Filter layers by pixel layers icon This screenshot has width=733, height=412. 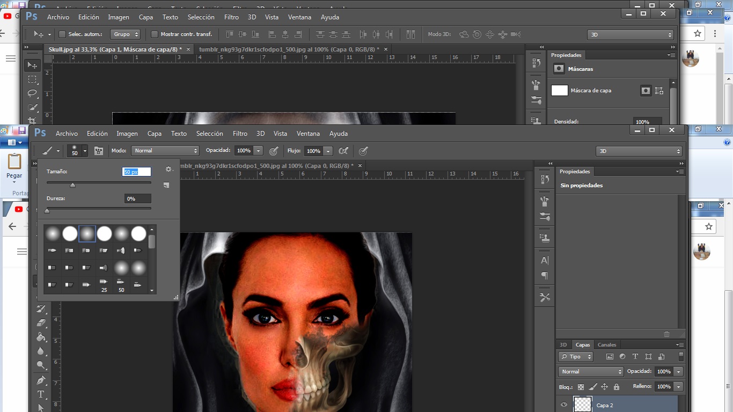[610, 356]
